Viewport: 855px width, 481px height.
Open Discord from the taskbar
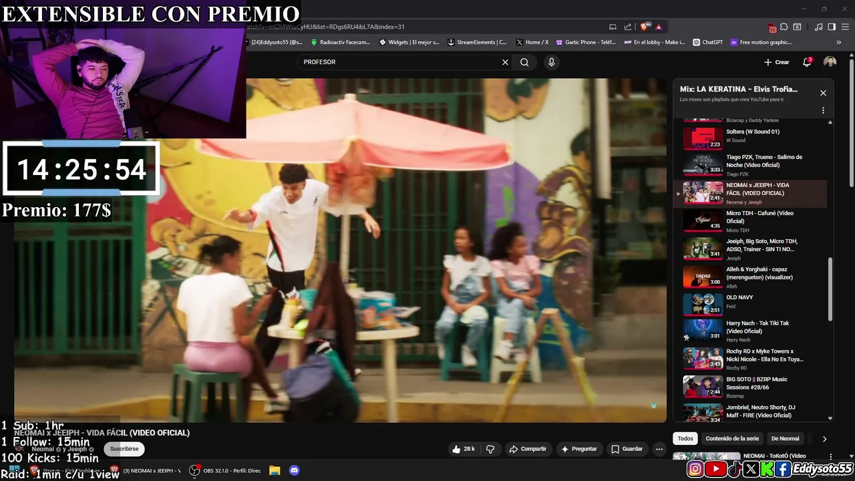pos(294,470)
